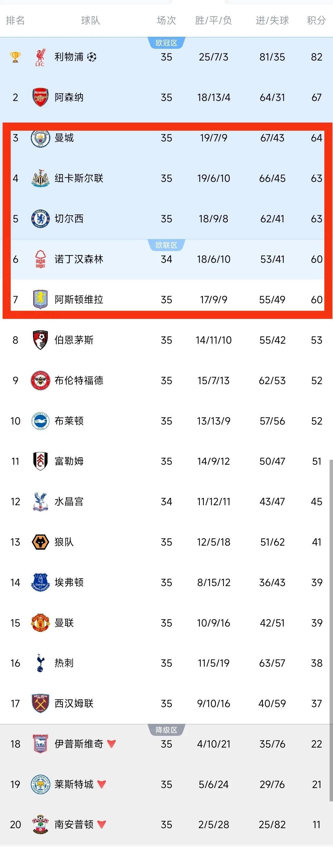Open the Manchester United crest

[x=40, y=623]
